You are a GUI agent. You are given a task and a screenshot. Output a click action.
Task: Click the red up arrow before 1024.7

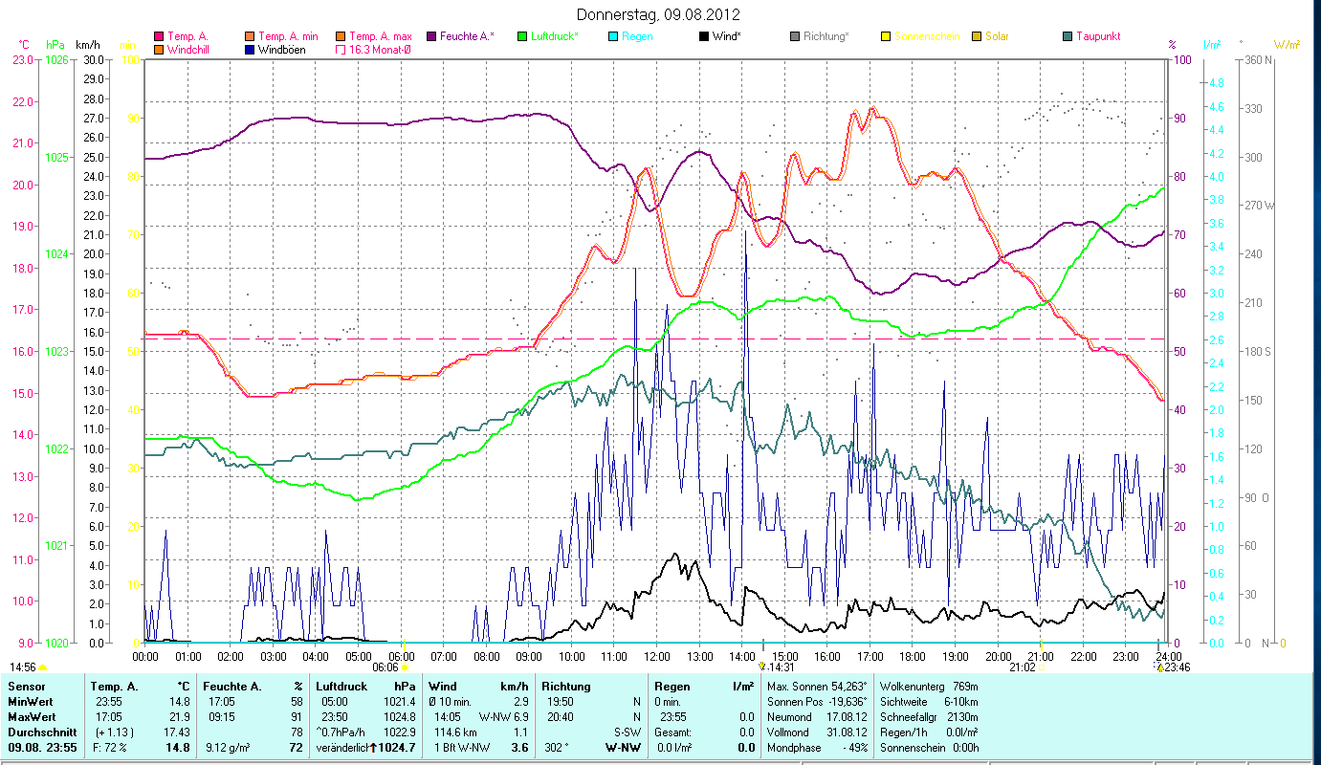374,747
